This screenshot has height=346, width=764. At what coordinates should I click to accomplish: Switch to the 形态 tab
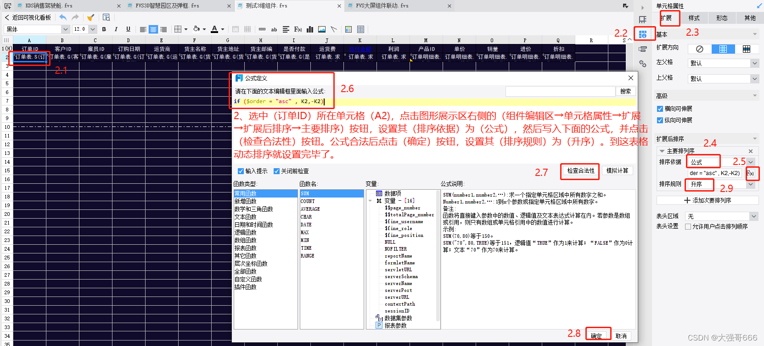click(722, 18)
